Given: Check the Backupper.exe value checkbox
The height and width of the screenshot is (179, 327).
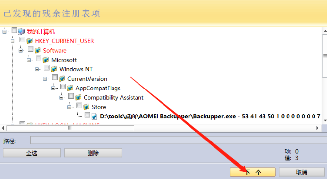Looking at the screenshot, I should [88, 115].
